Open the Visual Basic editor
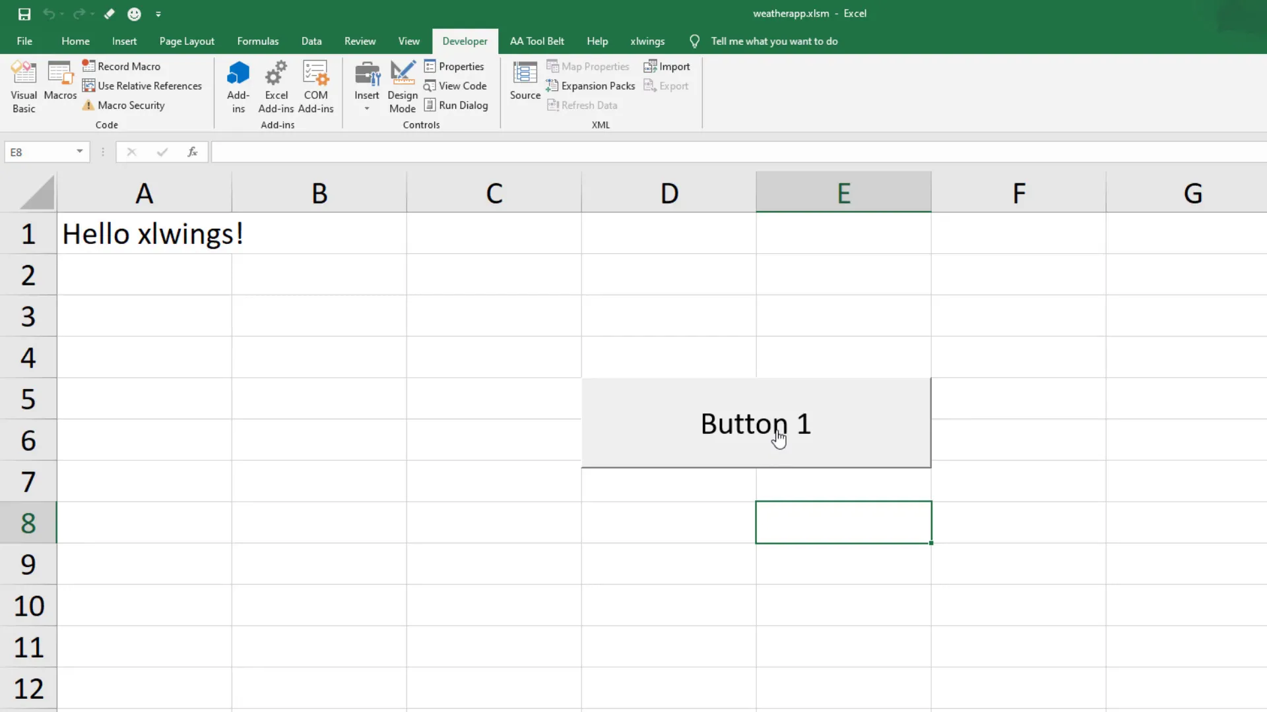The image size is (1267, 712). (x=24, y=86)
